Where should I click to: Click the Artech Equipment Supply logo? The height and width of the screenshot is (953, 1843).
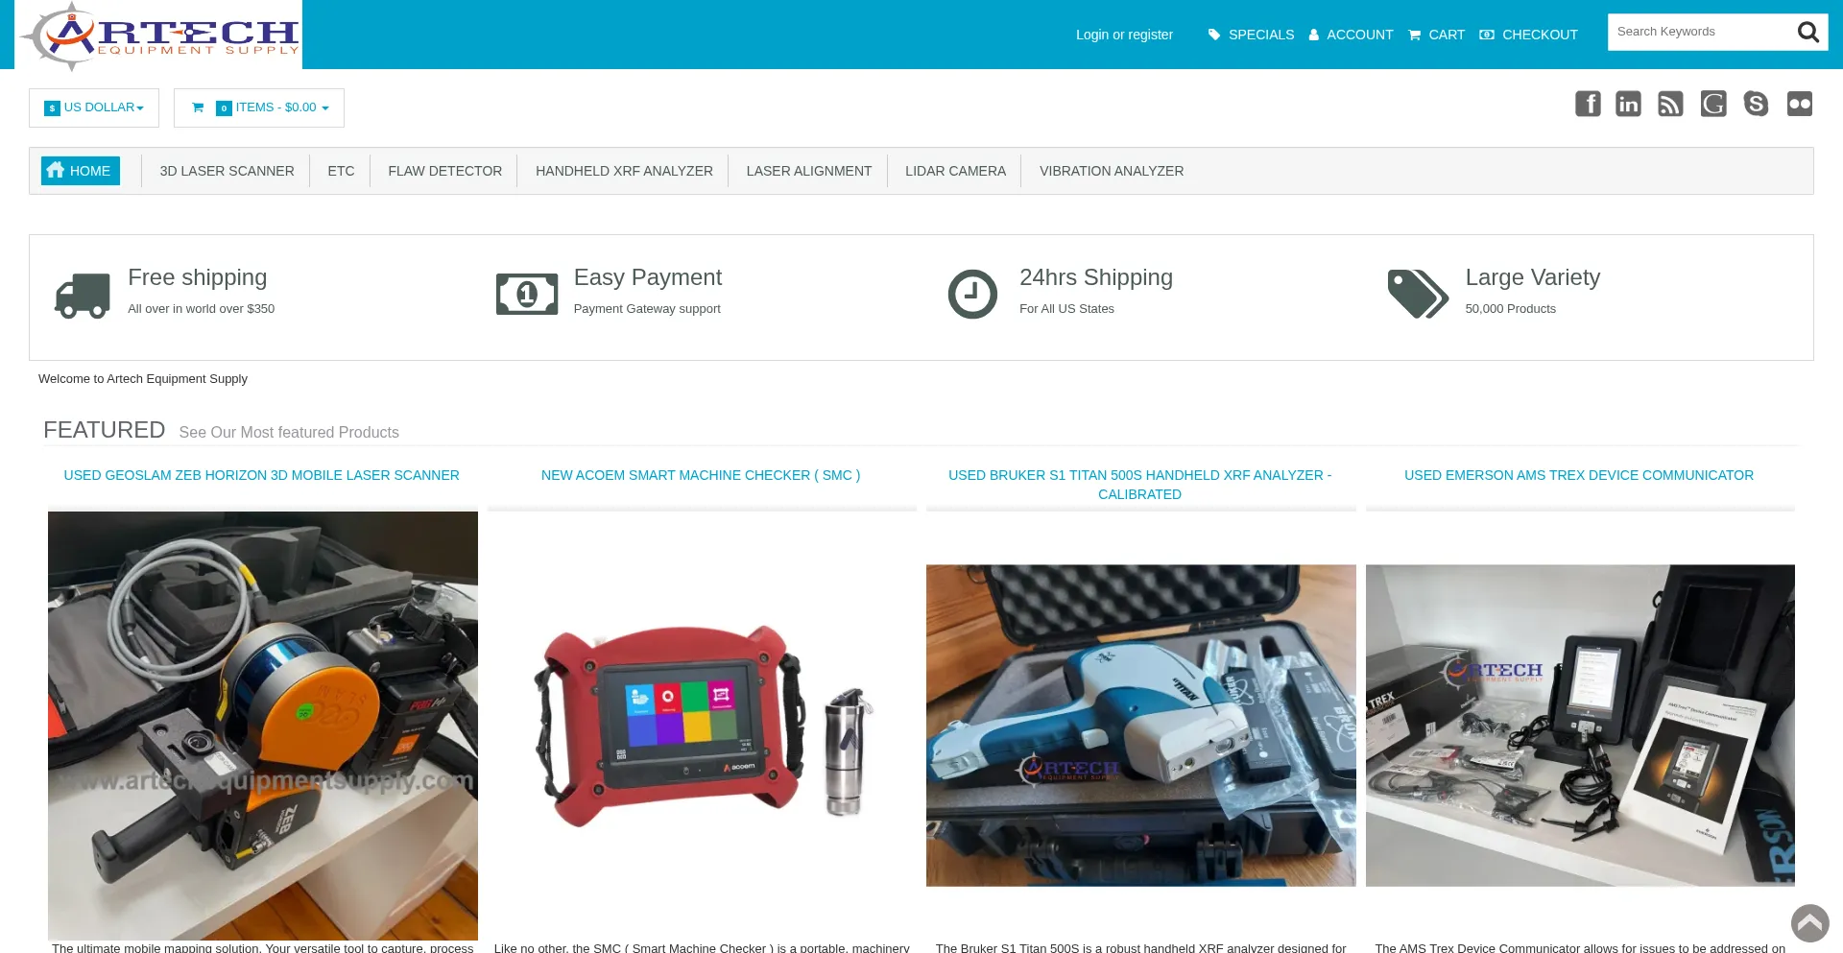159,36
